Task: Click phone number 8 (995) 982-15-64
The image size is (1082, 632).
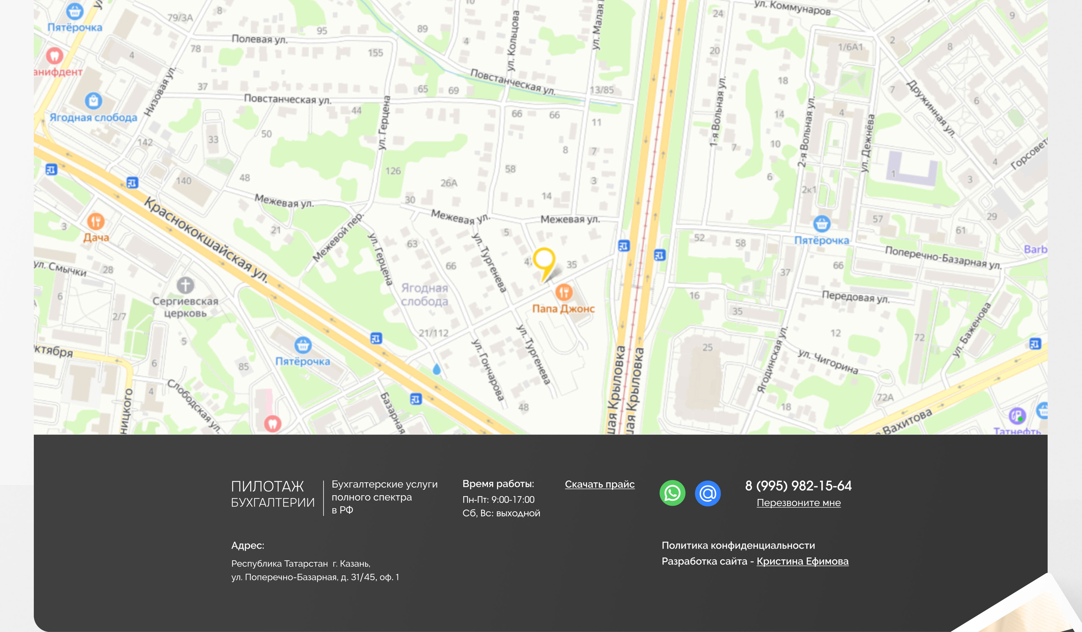Action: [x=798, y=485]
